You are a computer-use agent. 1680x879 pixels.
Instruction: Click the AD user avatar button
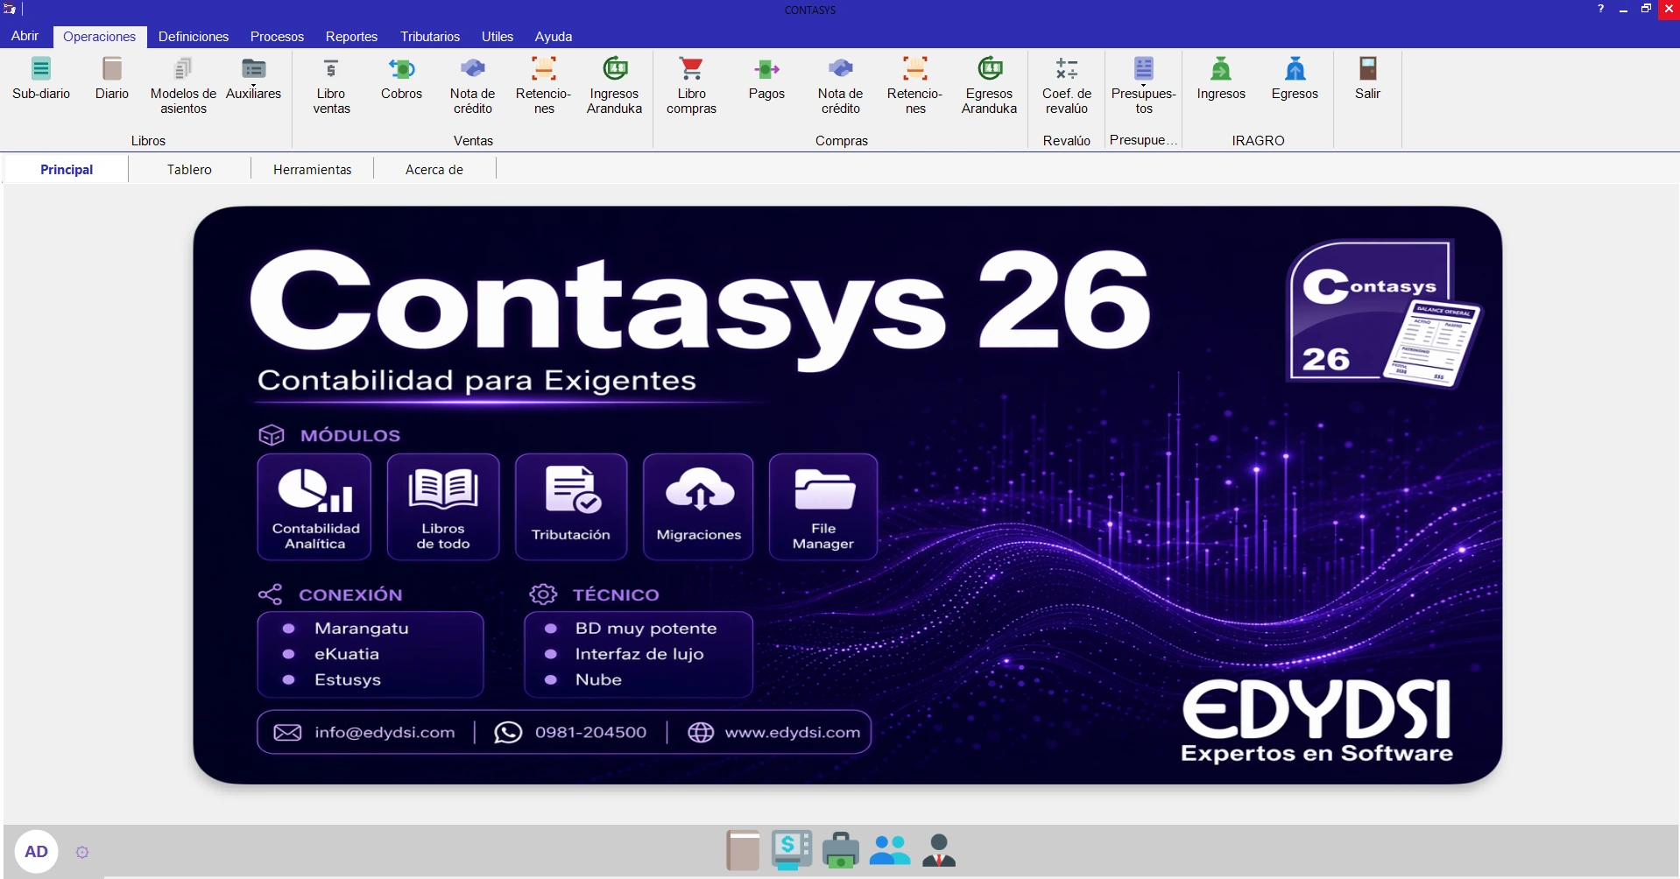(x=36, y=852)
